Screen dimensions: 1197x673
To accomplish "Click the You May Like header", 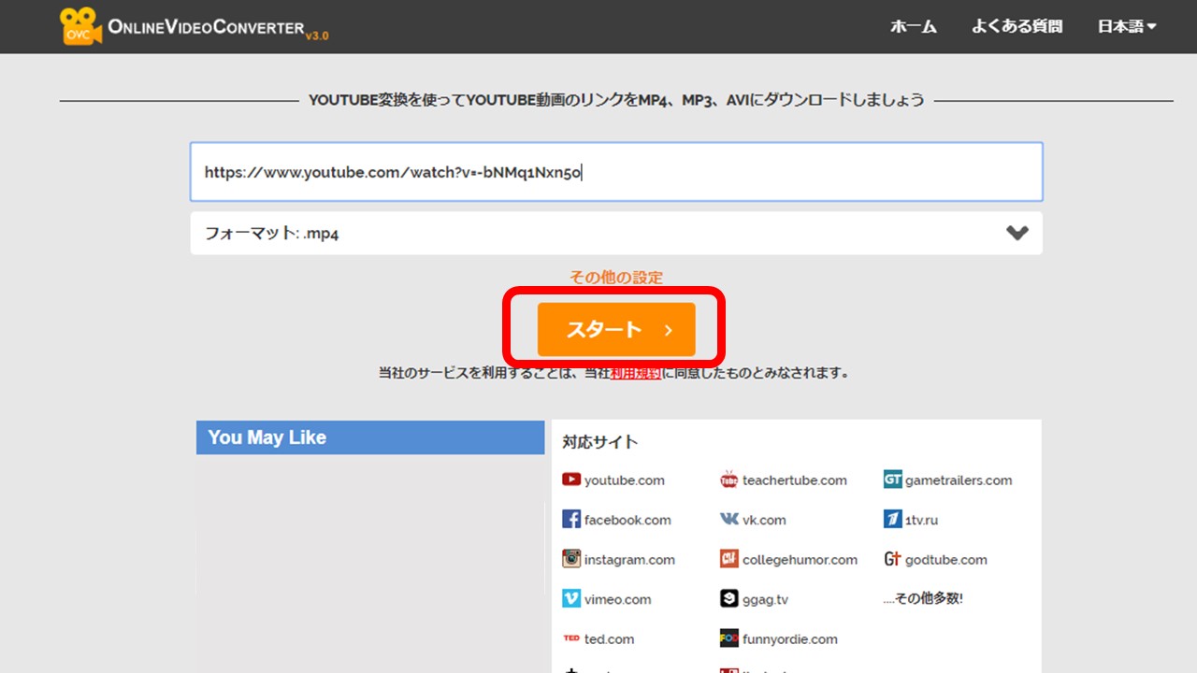I will [370, 437].
